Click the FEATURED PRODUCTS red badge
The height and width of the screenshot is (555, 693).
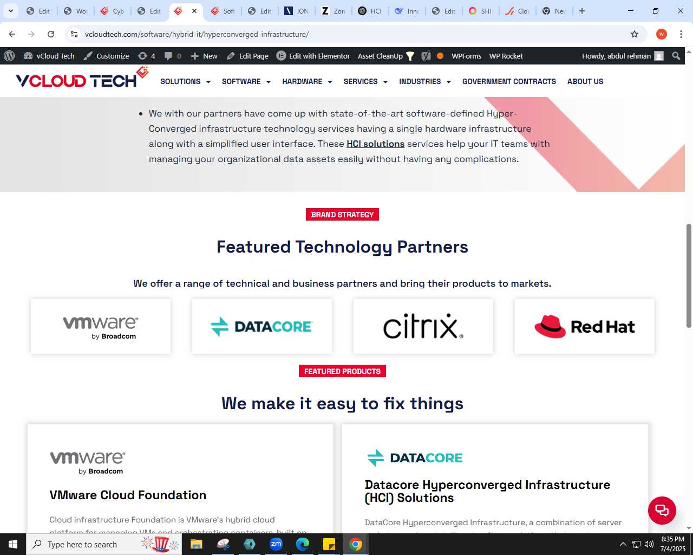click(x=342, y=371)
